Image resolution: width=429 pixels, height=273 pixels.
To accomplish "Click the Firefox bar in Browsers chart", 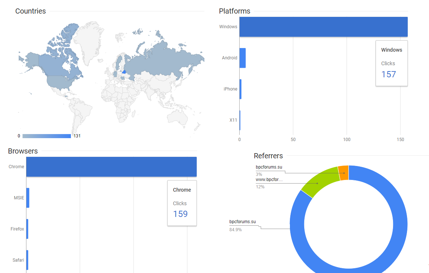I will [x=28, y=229].
